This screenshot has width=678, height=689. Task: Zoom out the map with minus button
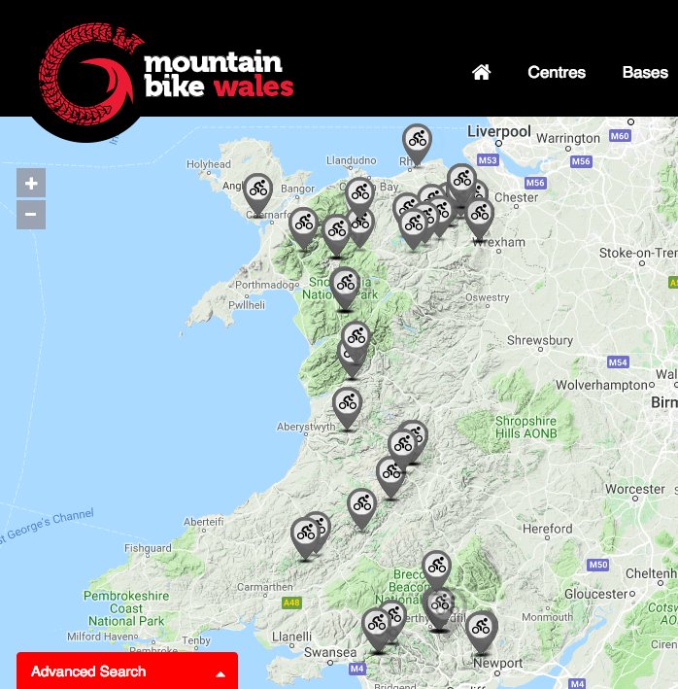click(x=31, y=215)
